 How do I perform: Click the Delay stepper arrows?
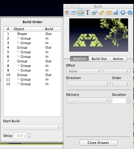29,136
